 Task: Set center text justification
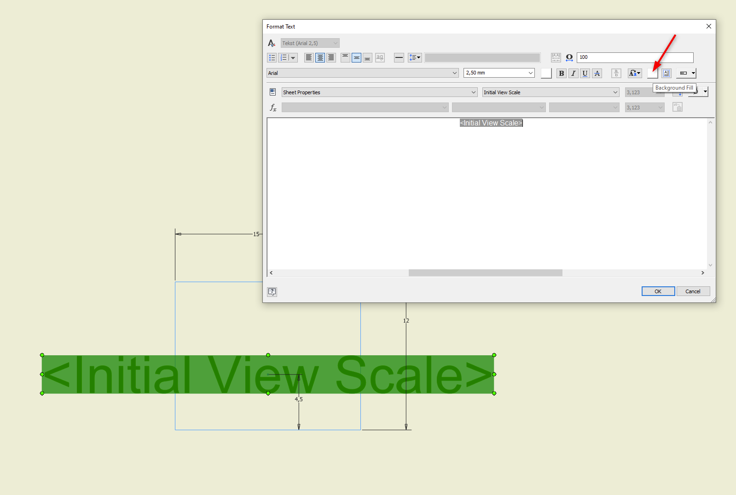tap(320, 57)
